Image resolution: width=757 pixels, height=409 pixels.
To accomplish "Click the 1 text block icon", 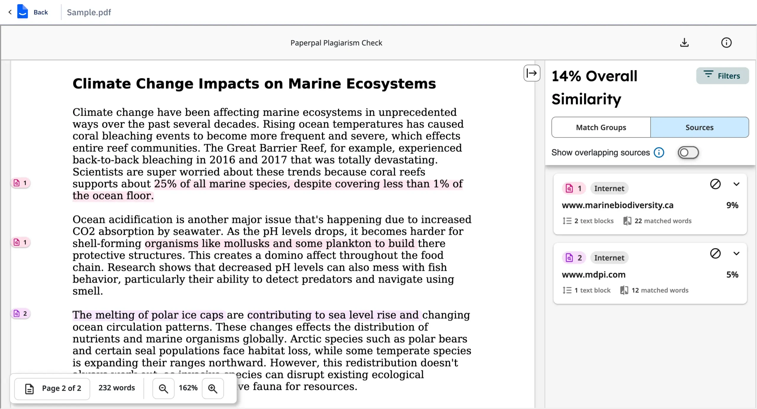I will (x=567, y=290).
